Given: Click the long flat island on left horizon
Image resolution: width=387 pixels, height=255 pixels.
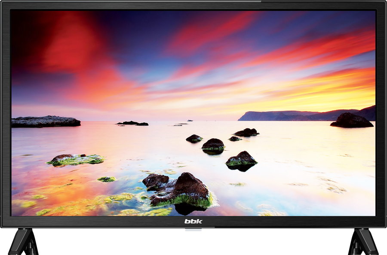Looking at the screenshot, I should tap(46, 121).
